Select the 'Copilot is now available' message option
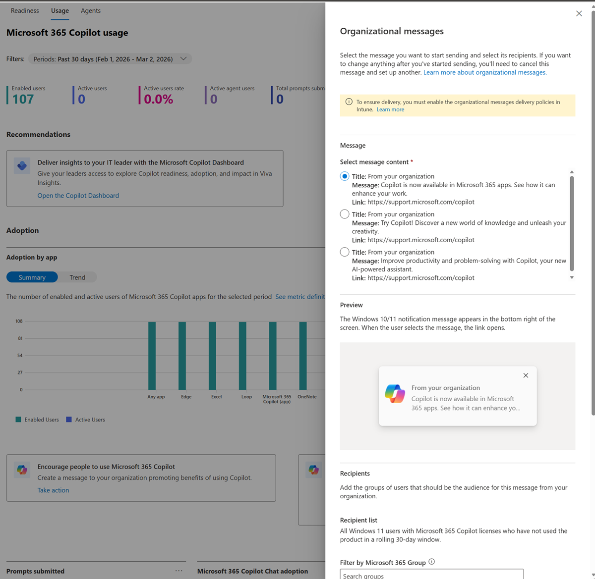The width and height of the screenshot is (595, 579). [x=345, y=176]
